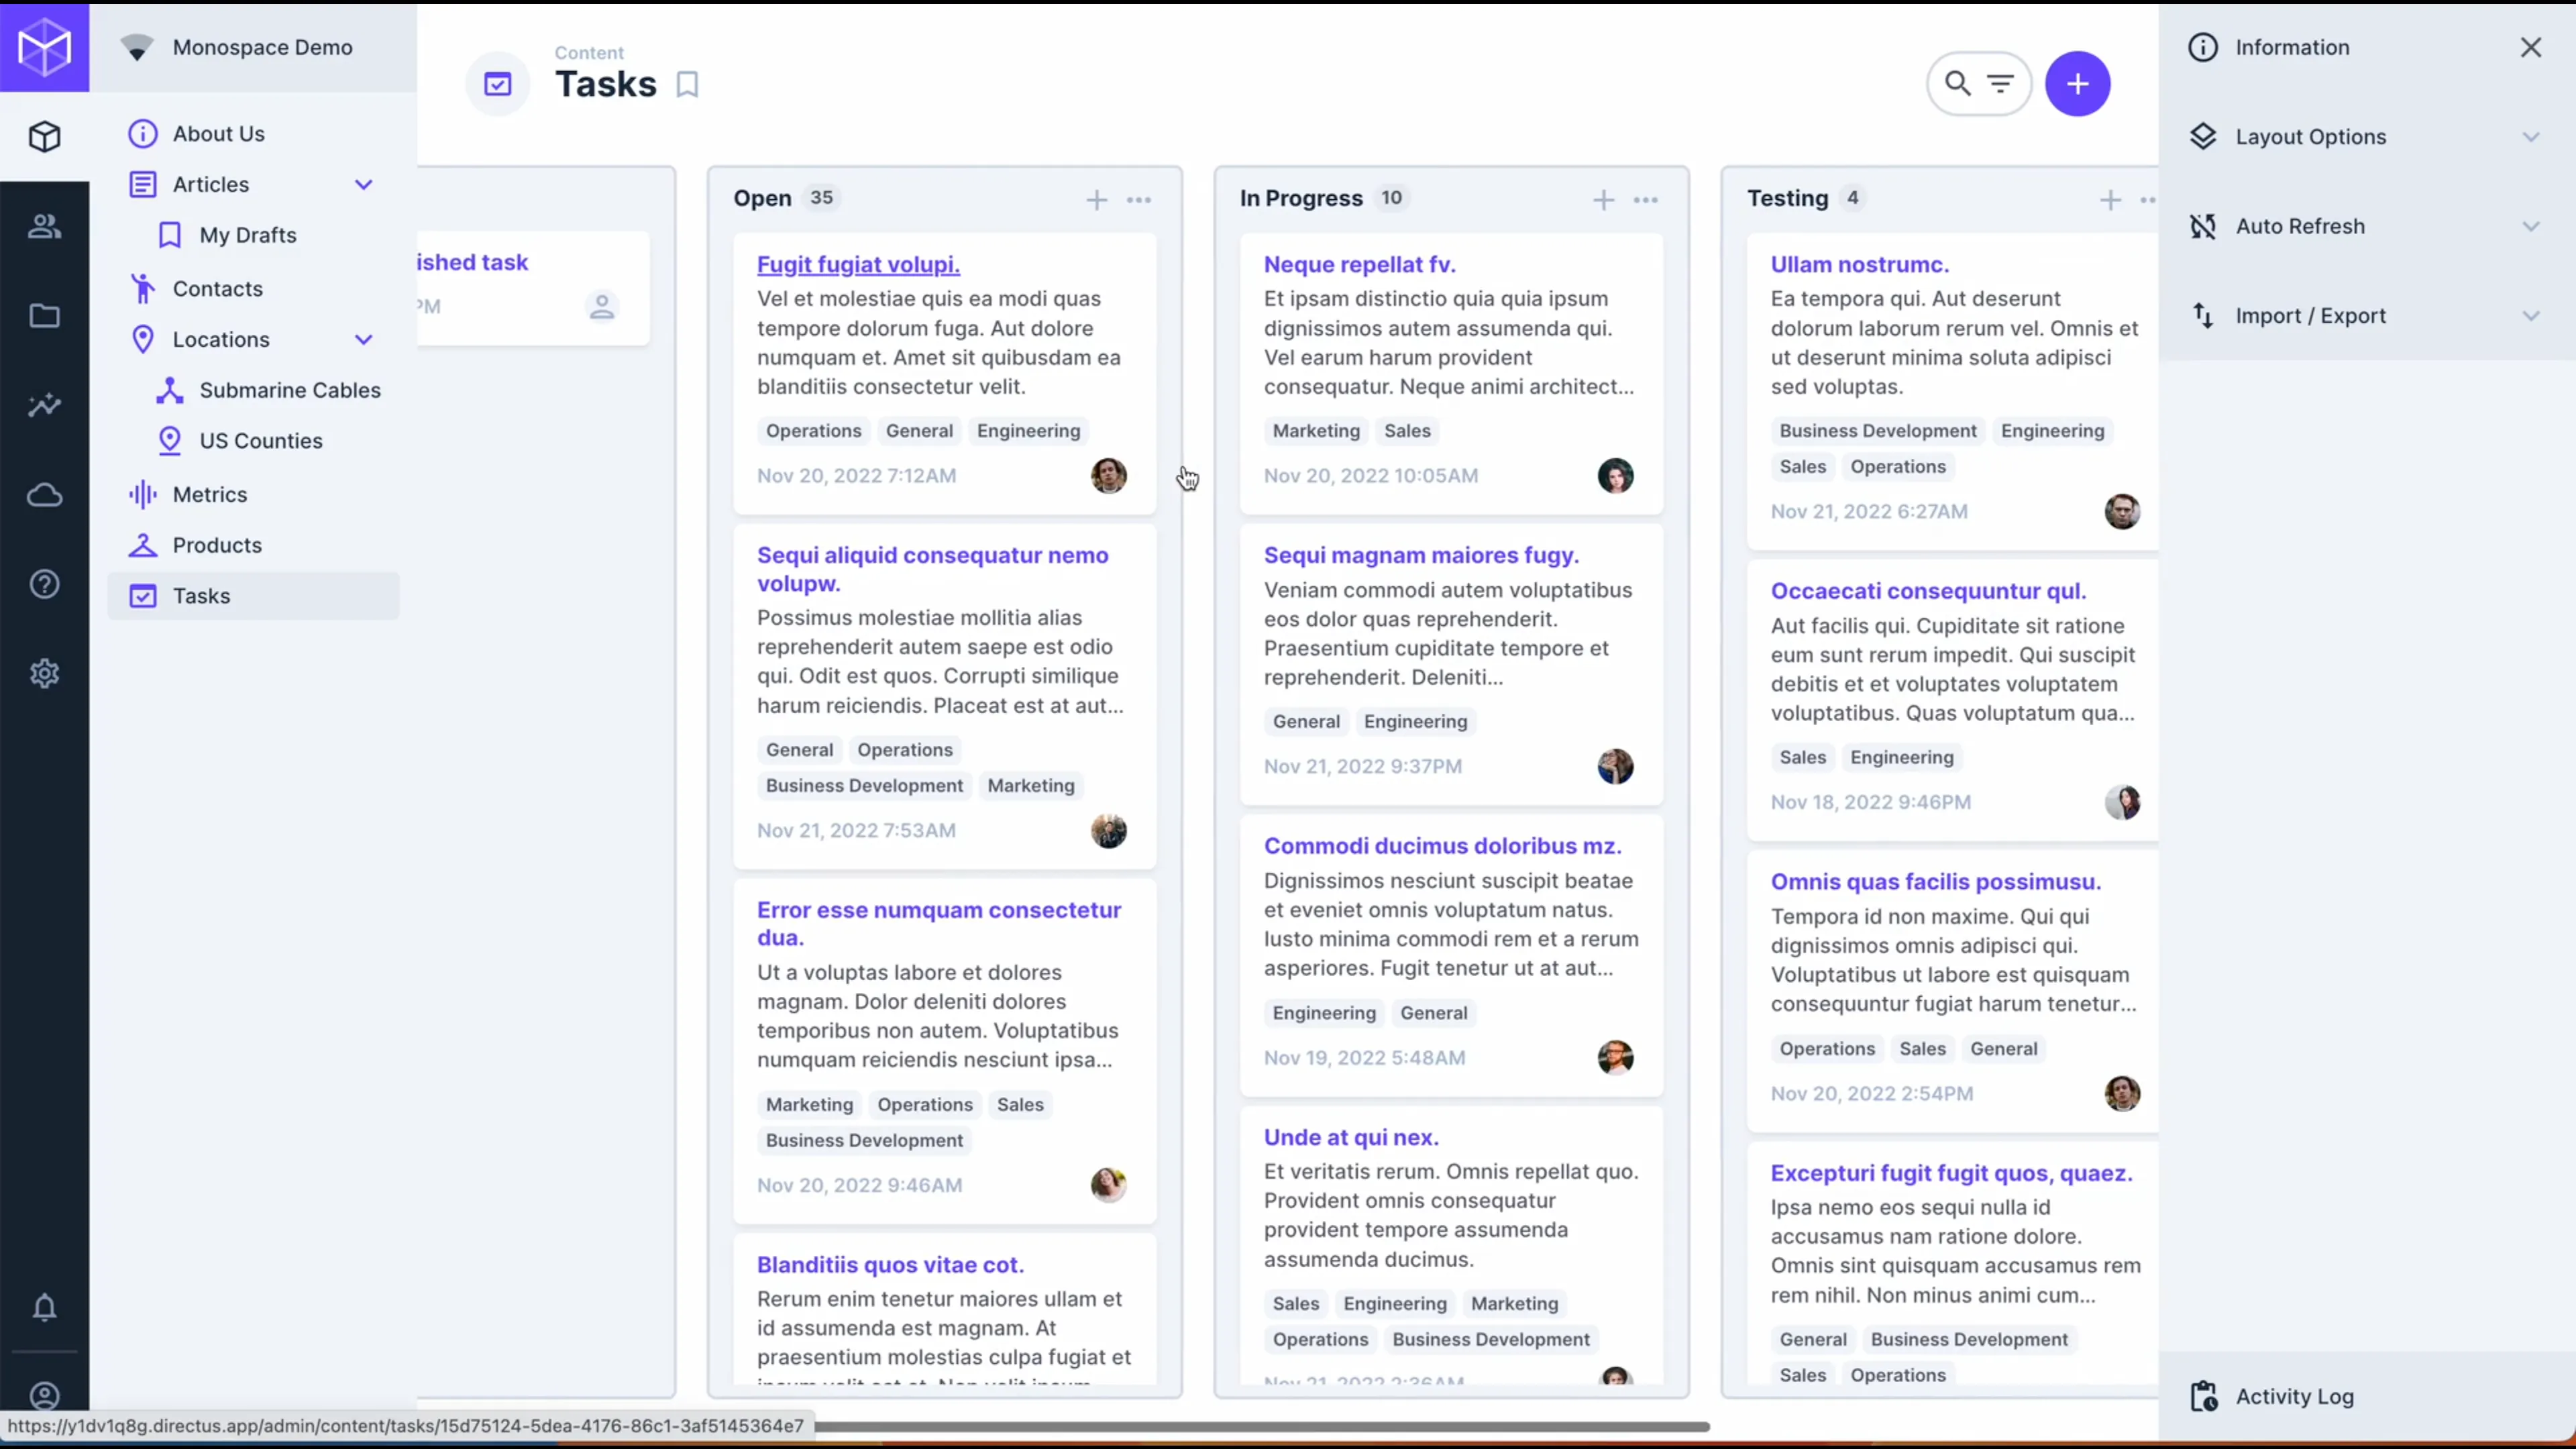2576x1449 pixels.
Task: Open the Help documentation icon
Action: pyautogui.click(x=44, y=583)
